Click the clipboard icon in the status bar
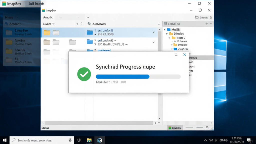This screenshot has height=144, width=256. point(207,128)
